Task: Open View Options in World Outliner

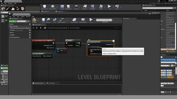Action: click(x=171, y=52)
